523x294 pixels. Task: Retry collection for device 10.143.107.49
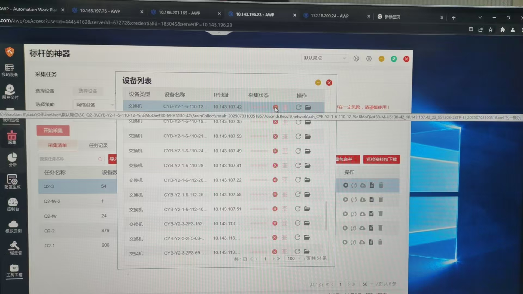point(298,151)
